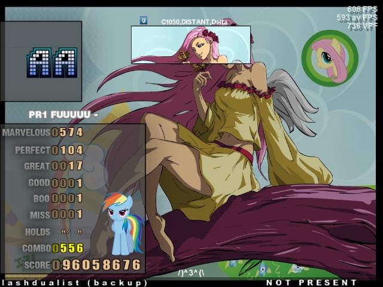Click the COMBO value 0556

[x=68, y=249]
